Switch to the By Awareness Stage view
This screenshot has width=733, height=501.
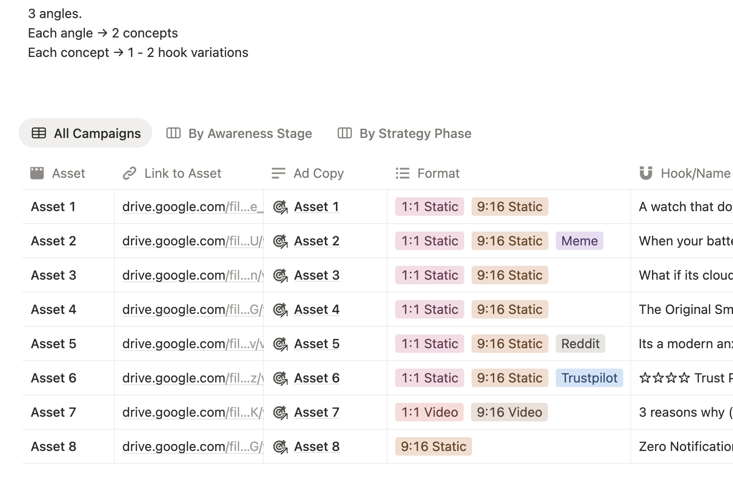[x=250, y=133]
